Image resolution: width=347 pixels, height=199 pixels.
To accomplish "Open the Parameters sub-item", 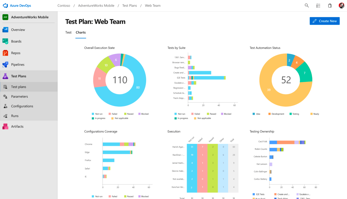I will coord(19,97).
